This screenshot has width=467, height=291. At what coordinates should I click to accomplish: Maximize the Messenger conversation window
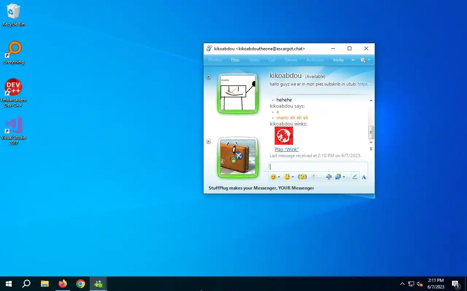point(350,49)
